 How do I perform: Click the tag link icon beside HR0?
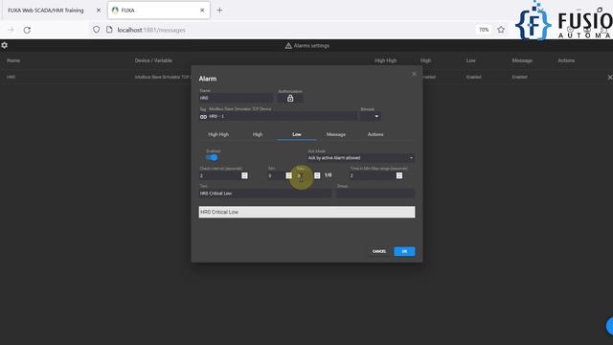pyautogui.click(x=203, y=117)
